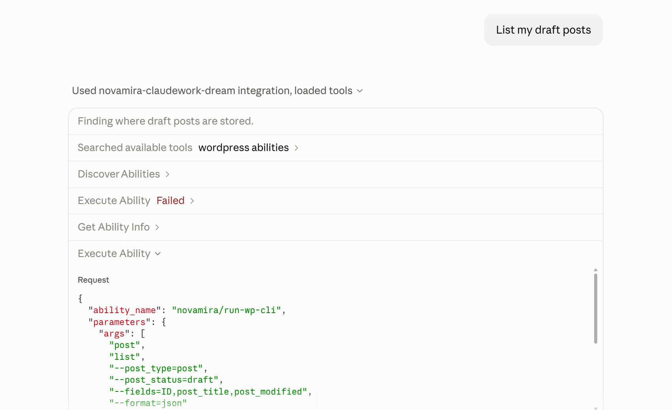Click the red 'Failed' status label
Screen dimensions: 672x410
[170, 200]
